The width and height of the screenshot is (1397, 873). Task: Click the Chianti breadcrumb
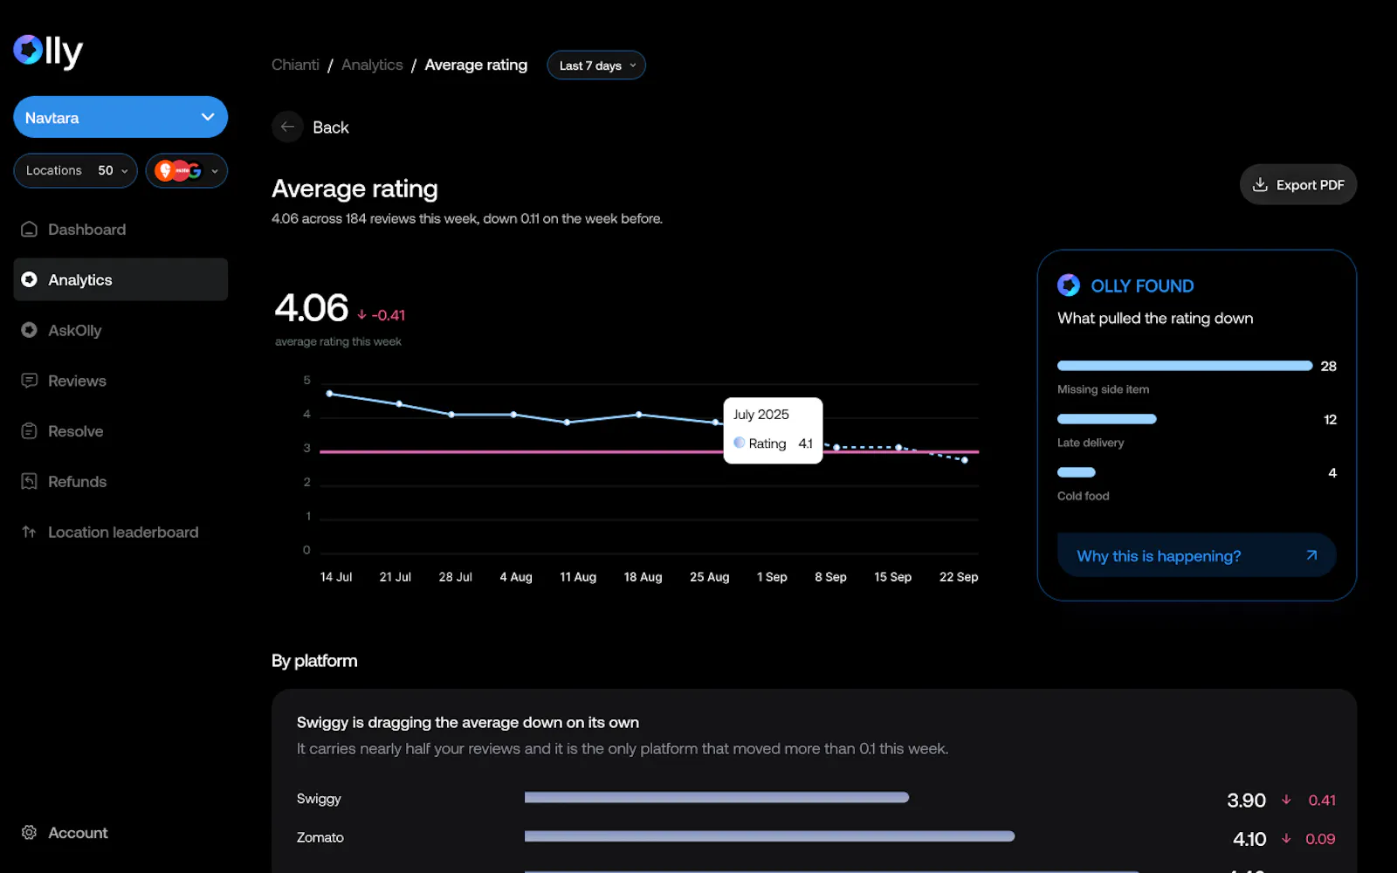pyautogui.click(x=295, y=65)
